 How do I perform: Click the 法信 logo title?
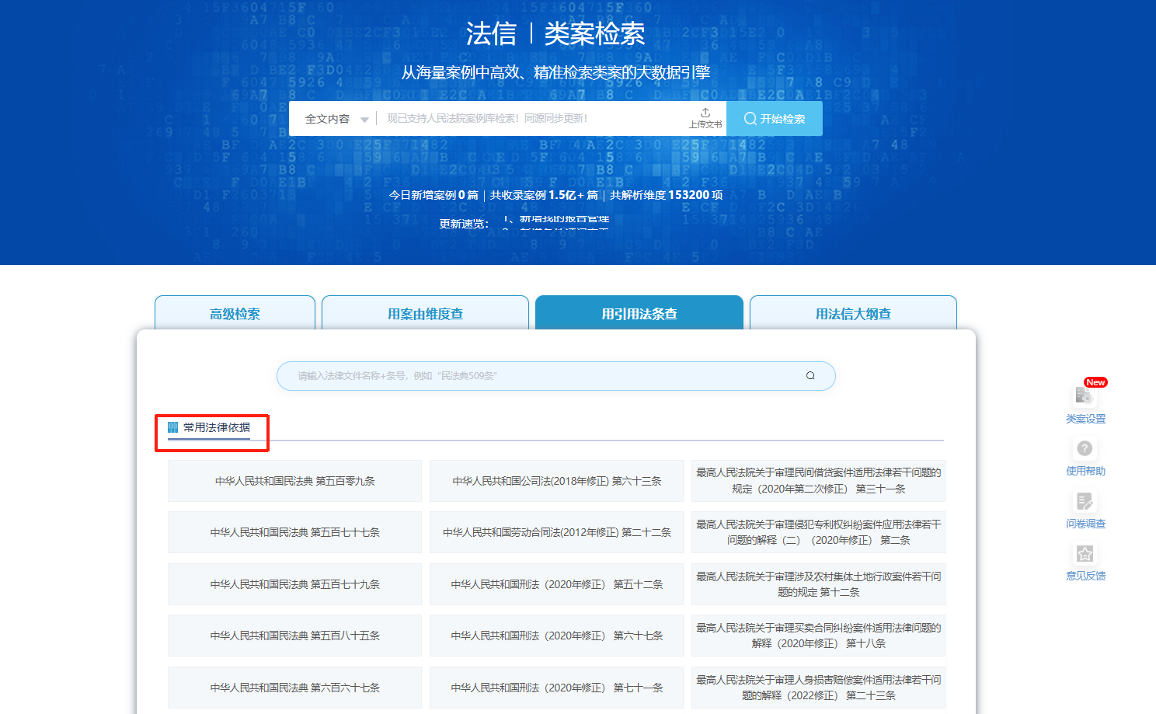point(491,33)
